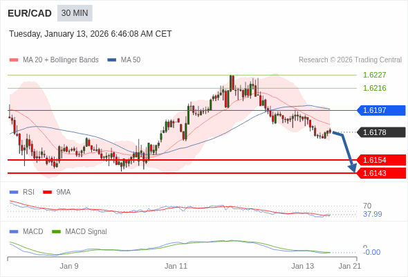Click the EUR/CAD pair title
Image resolution: width=408 pixels, height=277 pixels.
30,13
